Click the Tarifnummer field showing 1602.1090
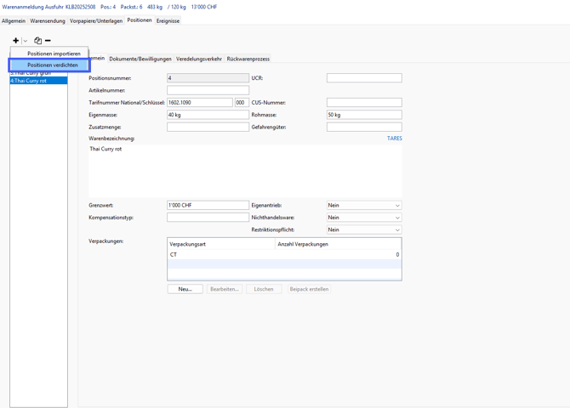 click(x=200, y=103)
